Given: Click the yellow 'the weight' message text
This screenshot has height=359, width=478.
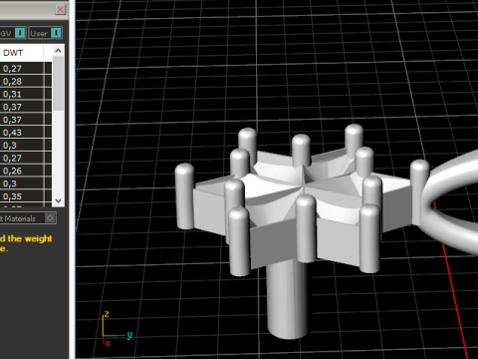Looking at the screenshot, I should [30, 238].
